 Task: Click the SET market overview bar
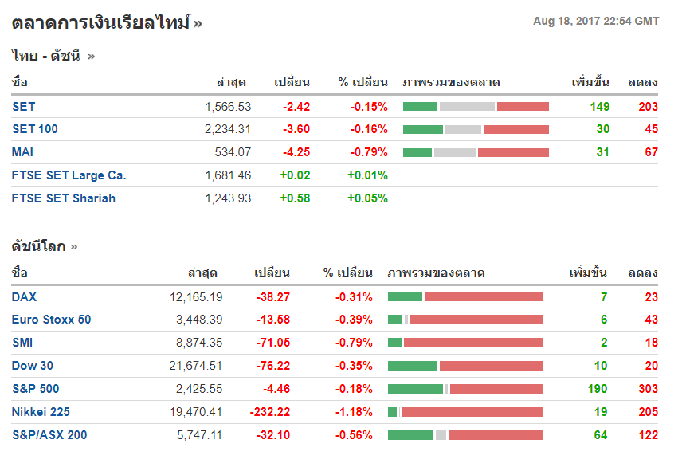tap(476, 106)
